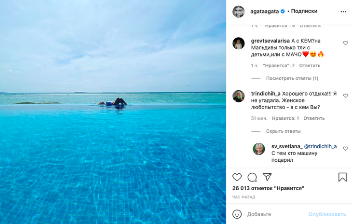This screenshot has width=352, height=224.
Task: Share the post via paper plane icon
Action: (267, 177)
